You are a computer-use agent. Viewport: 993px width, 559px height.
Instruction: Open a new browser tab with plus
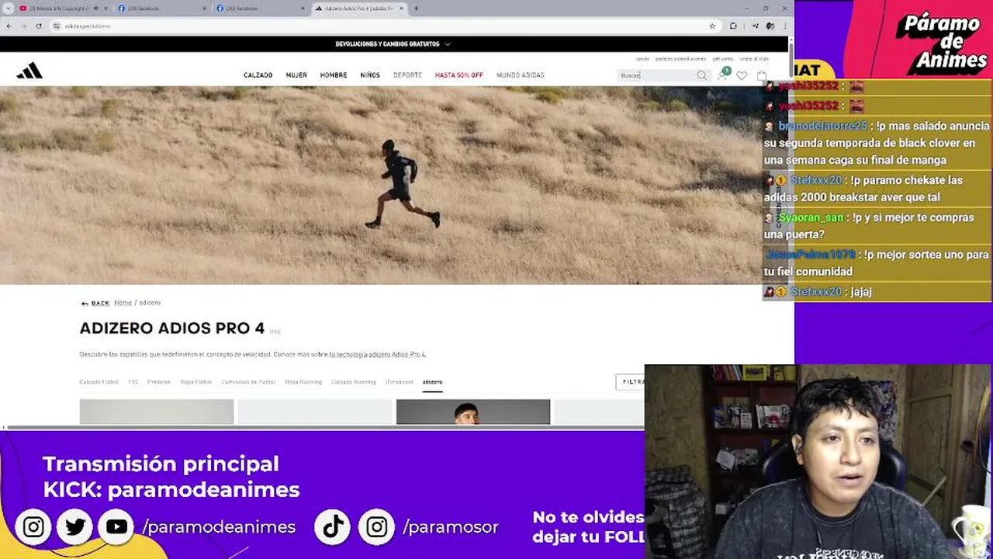(416, 9)
